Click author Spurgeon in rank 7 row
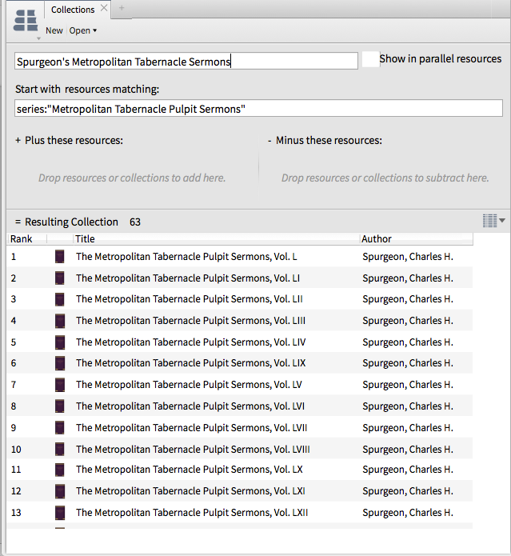511x556 pixels. [x=408, y=385]
